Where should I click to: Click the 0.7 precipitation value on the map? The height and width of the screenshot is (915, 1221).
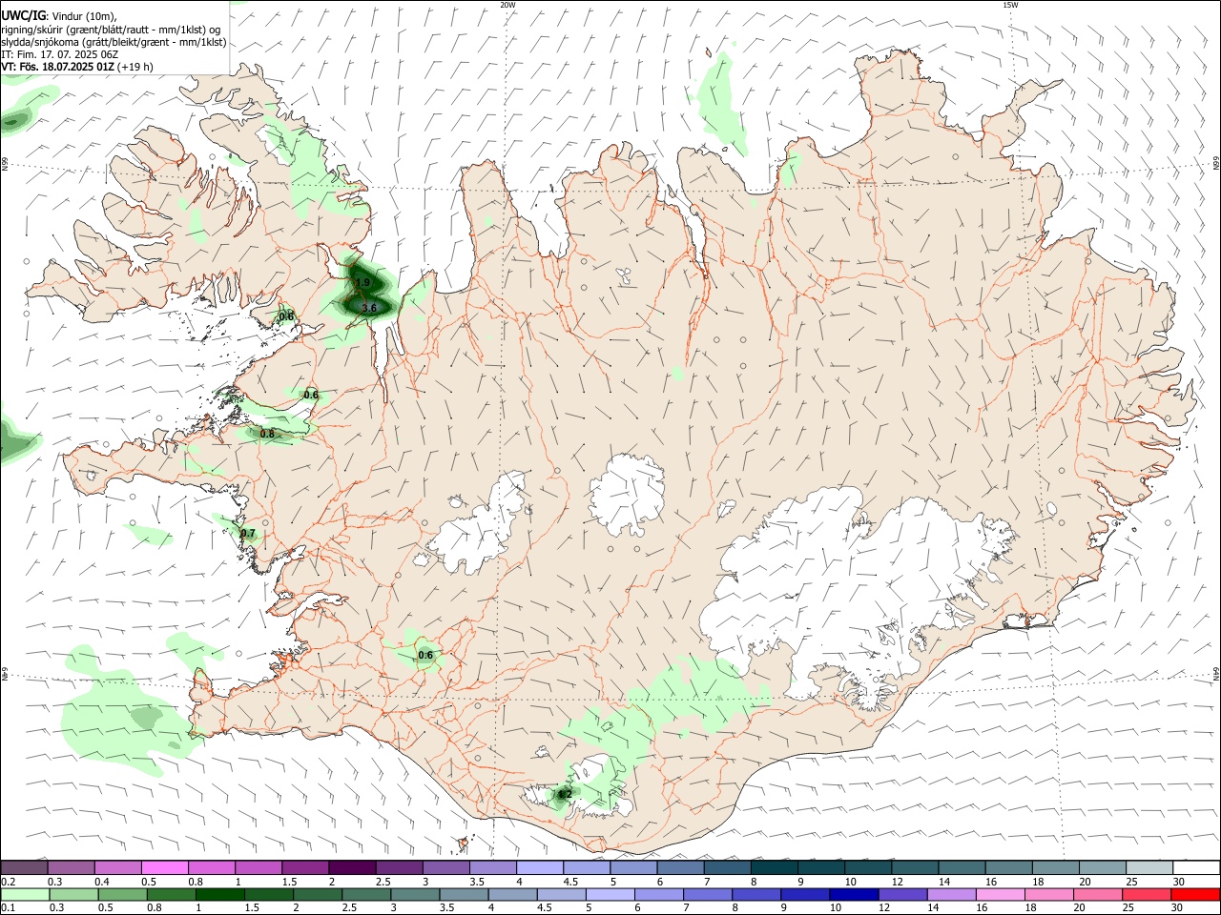pyautogui.click(x=248, y=534)
